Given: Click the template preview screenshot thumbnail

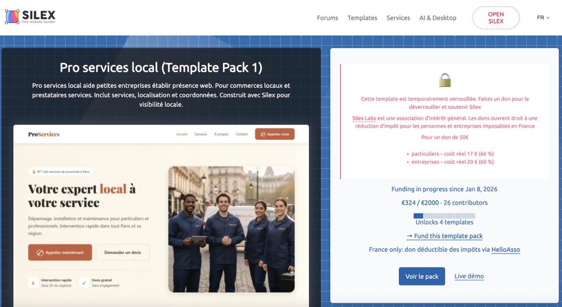Looking at the screenshot, I should (161, 216).
